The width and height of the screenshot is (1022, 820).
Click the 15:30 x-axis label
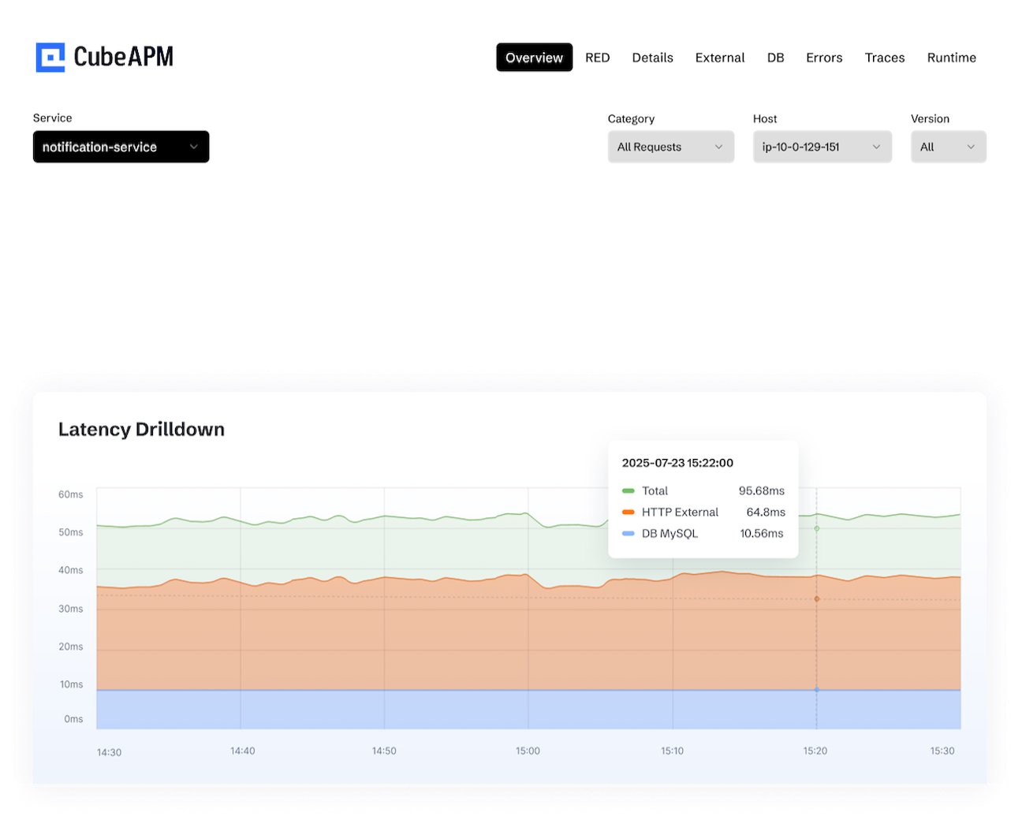click(942, 751)
